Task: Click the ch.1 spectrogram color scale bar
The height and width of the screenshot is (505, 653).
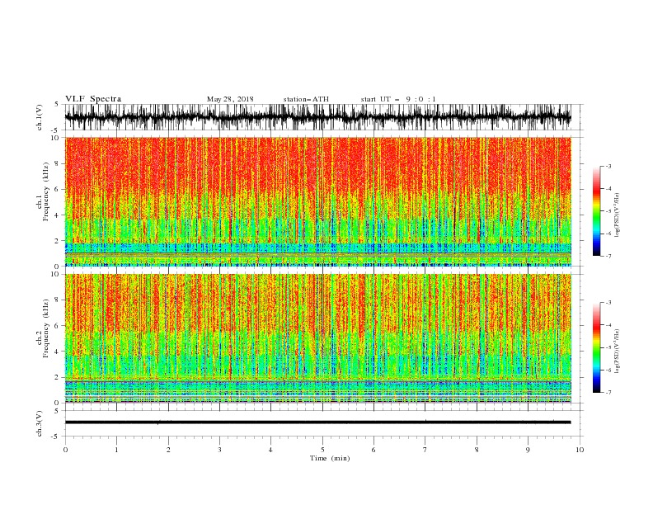Action: [x=596, y=211]
